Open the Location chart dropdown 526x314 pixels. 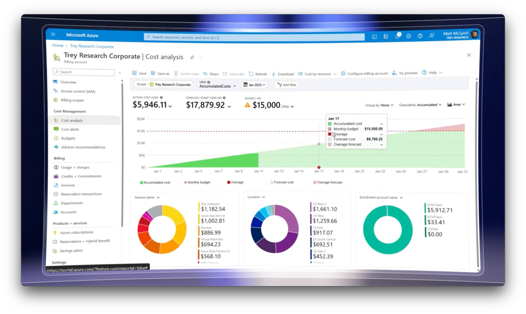[256, 197]
